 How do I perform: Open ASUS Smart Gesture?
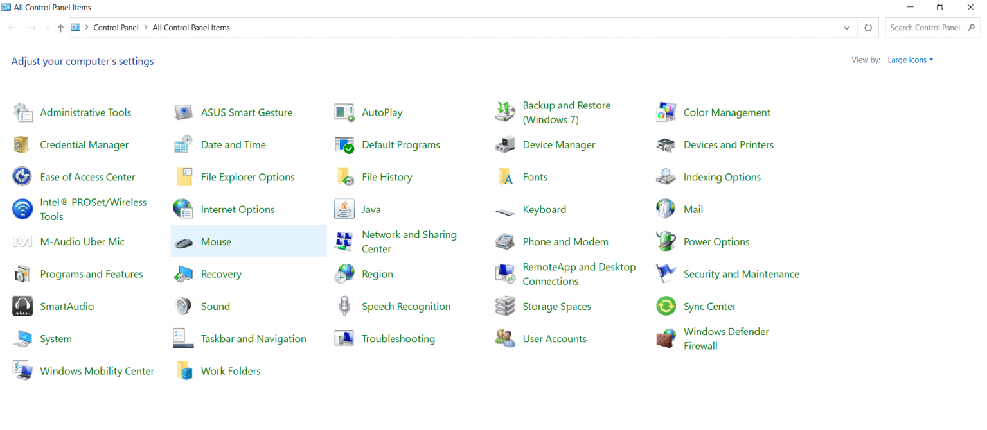(247, 112)
